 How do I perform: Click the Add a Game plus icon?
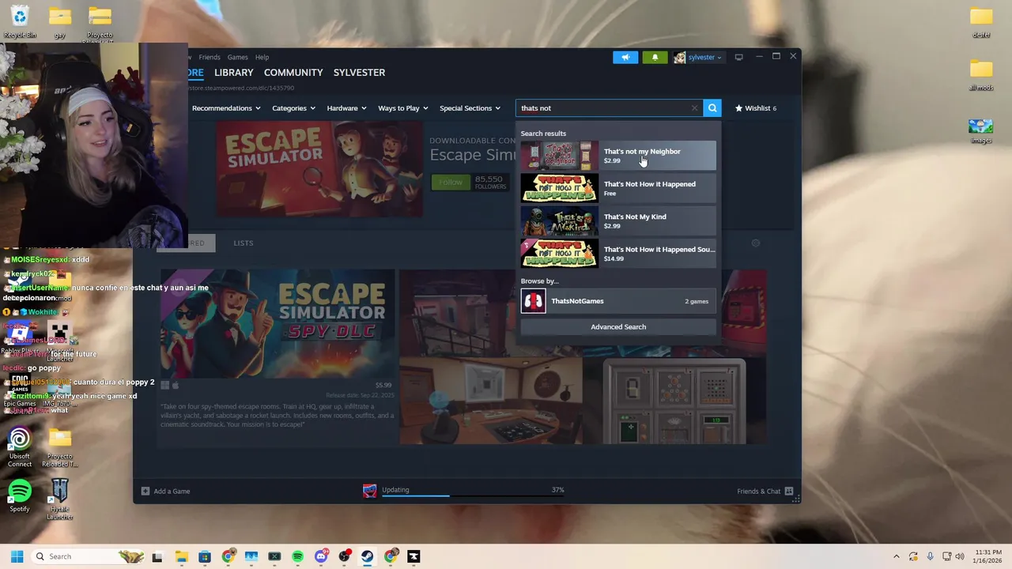145,491
